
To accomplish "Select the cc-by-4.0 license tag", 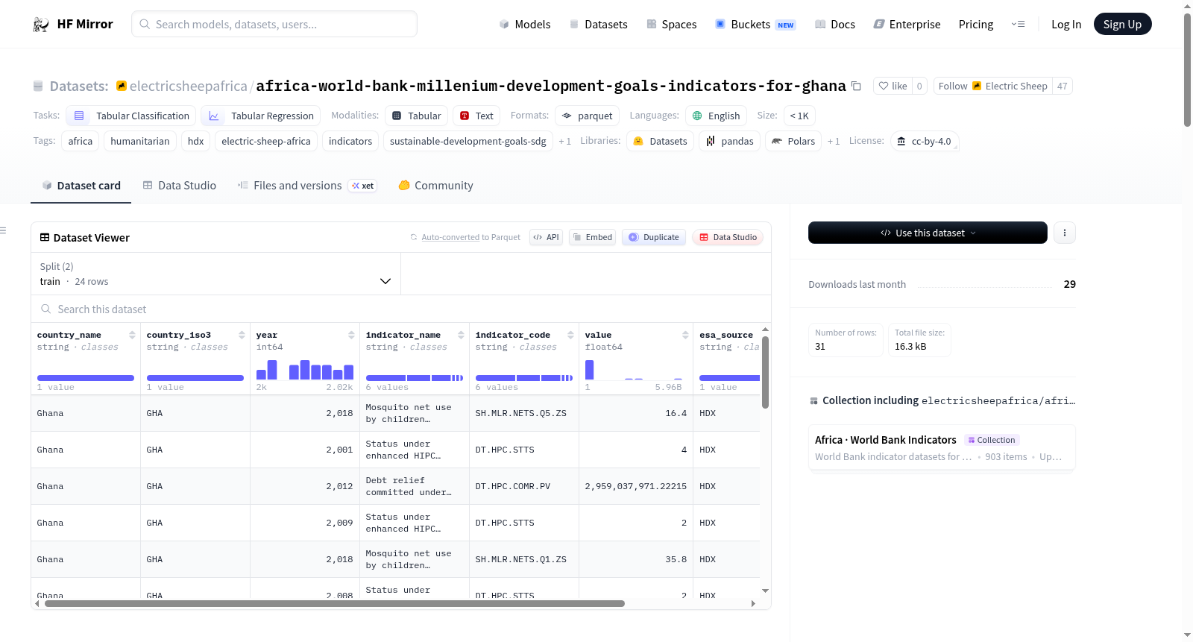I will [925, 142].
